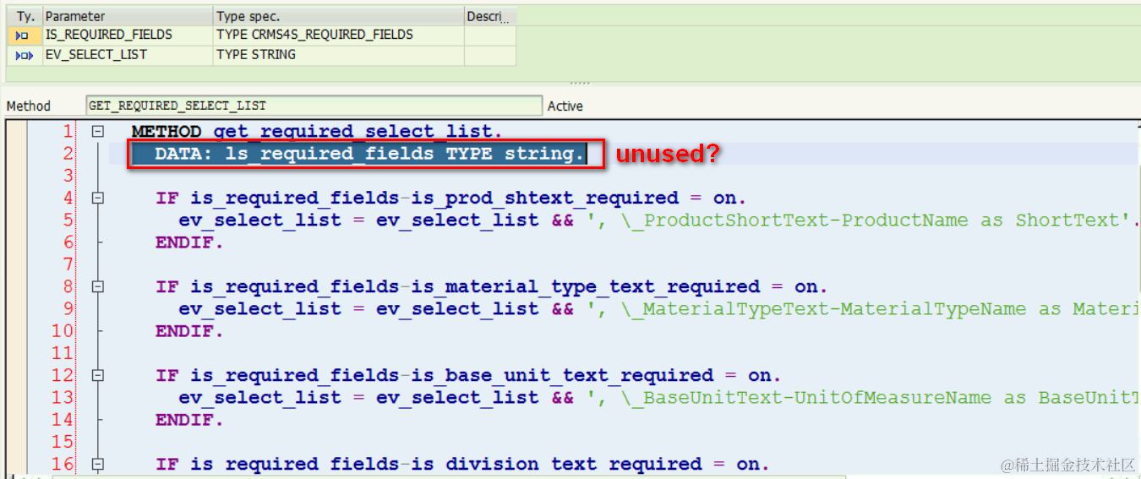
Task: Click line number 7 in the gutter
Action: pos(68,264)
